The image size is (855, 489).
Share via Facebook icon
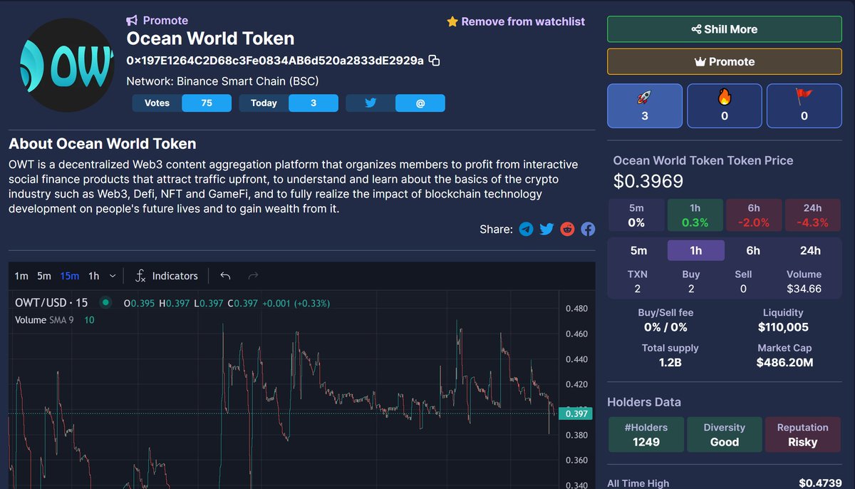tap(588, 229)
